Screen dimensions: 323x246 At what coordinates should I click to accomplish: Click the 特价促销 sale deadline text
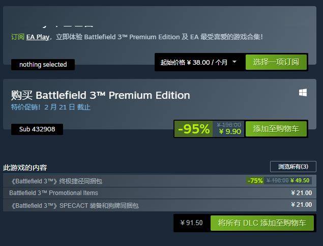(x=51, y=107)
